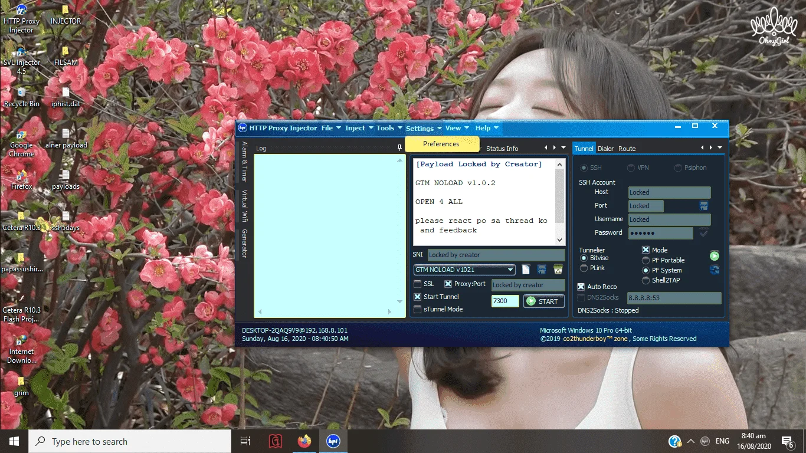The width and height of the screenshot is (806, 453).
Task: Select the SVL Injector 4.5 desktop icon
Action: coord(21,61)
